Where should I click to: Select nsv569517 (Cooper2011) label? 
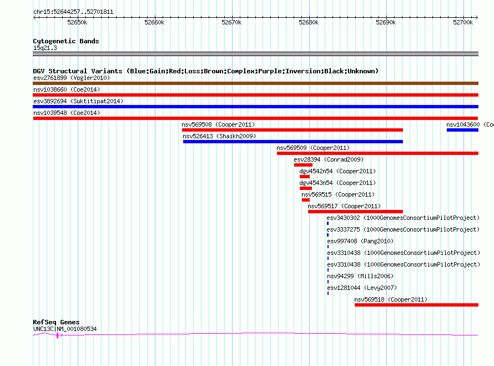tap(344, 206)
